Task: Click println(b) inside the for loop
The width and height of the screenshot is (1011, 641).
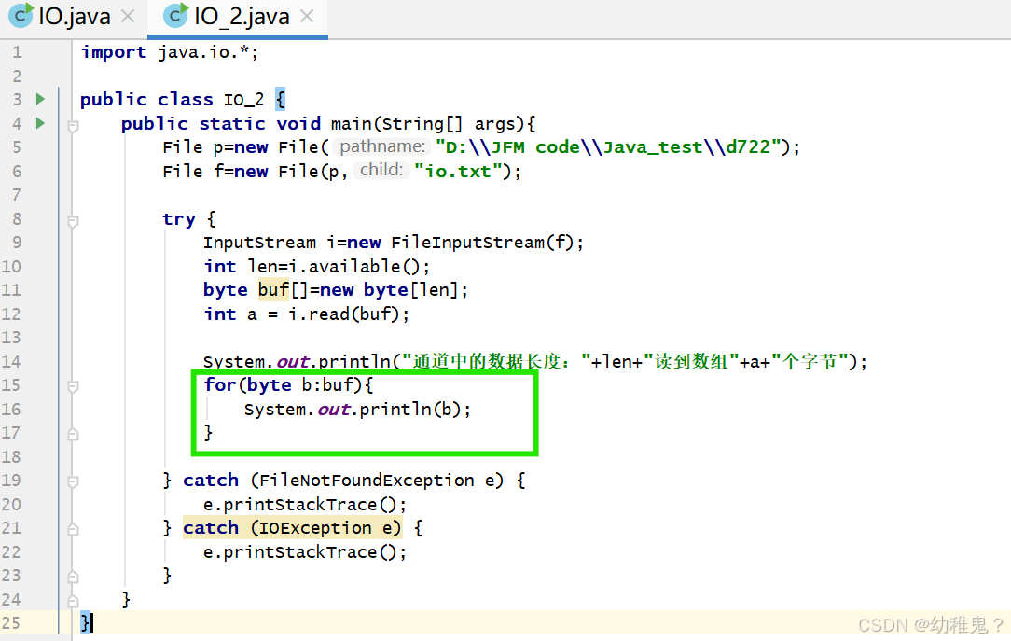Action: tap(410, 410)
